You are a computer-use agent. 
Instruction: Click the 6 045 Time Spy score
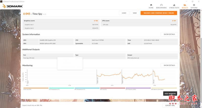click(x=27, y=14)
